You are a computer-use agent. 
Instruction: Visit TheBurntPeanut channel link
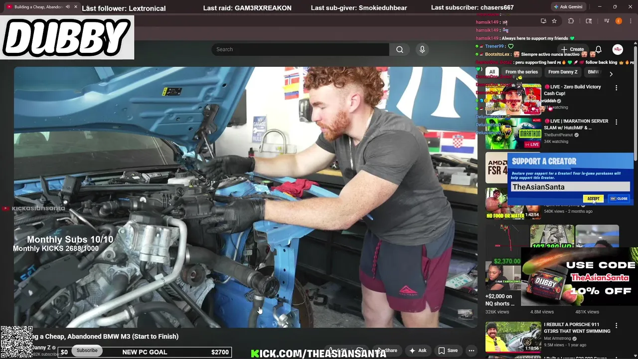[x=558, y=135]
